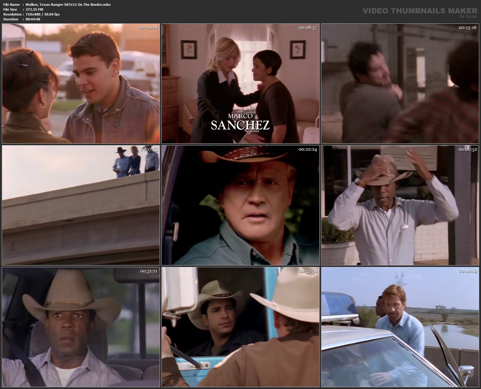Click the 00:22:24 timestamp label
This screenshot has height=389, width=481.
coord(308,149)
